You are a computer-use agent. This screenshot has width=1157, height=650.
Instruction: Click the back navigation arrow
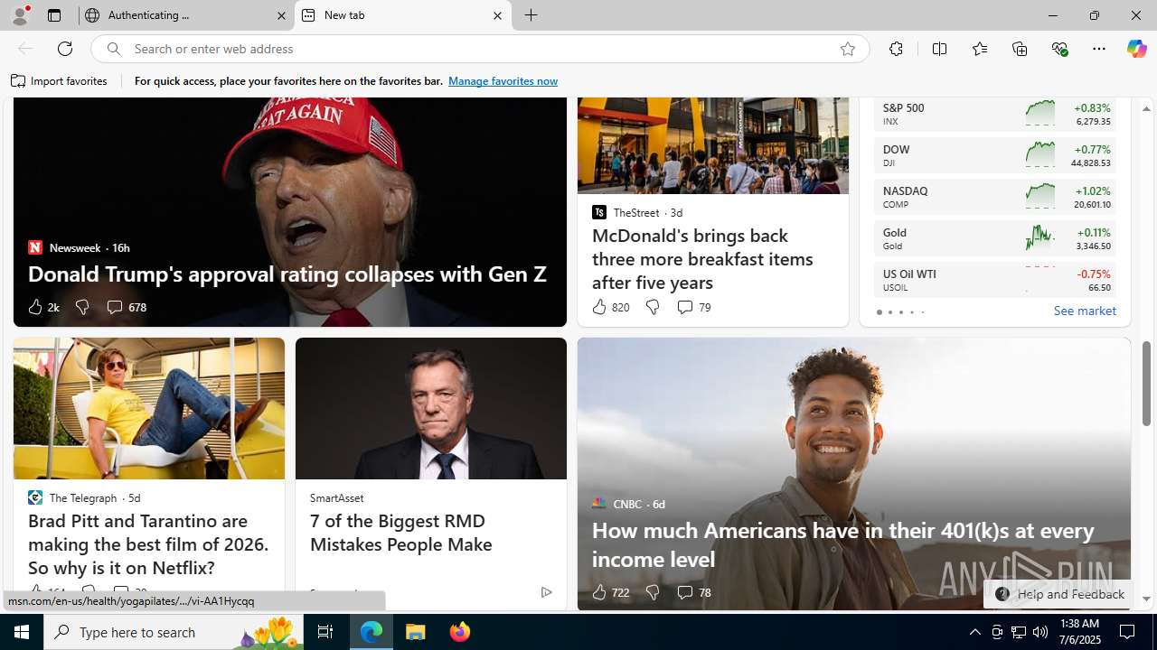click(25, 49)
